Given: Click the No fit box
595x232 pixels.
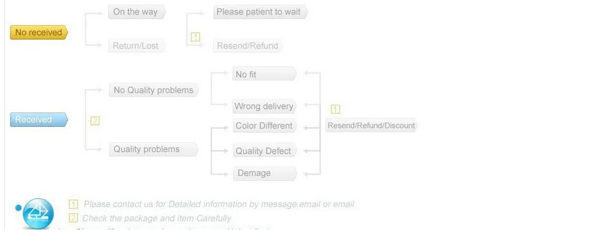Looking at the screenshot, I should click(264, 74).
